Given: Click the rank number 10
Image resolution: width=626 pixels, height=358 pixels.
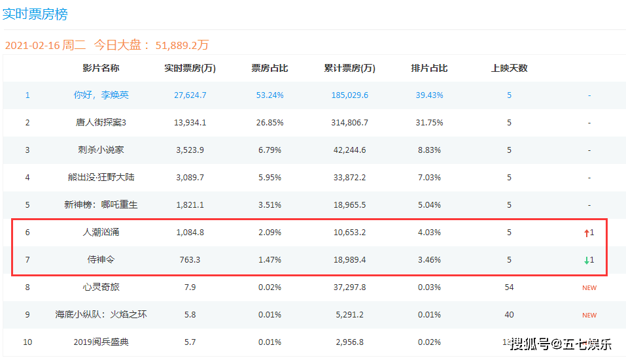Looking at the screenshot, I should pos(27,342).
